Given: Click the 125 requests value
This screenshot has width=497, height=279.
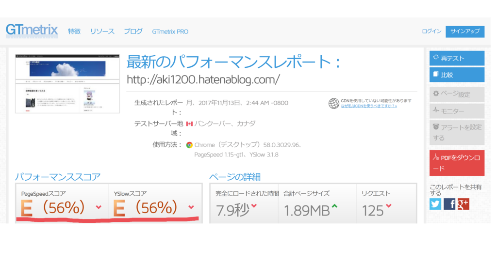Looking at the screenshot, I should (372, 211).
